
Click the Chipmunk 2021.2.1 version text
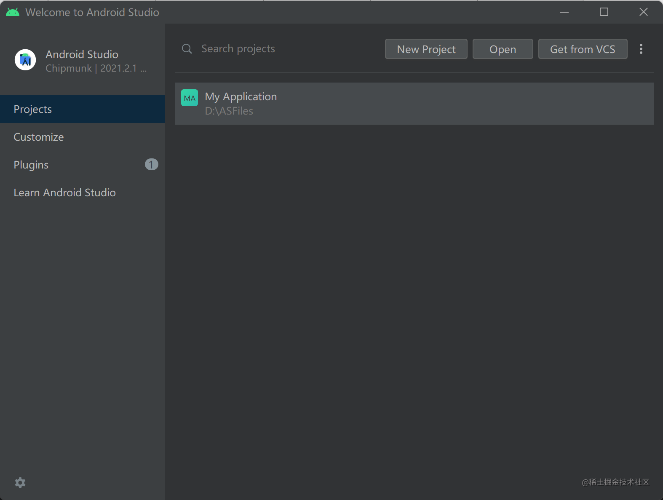tap(96, 68)
